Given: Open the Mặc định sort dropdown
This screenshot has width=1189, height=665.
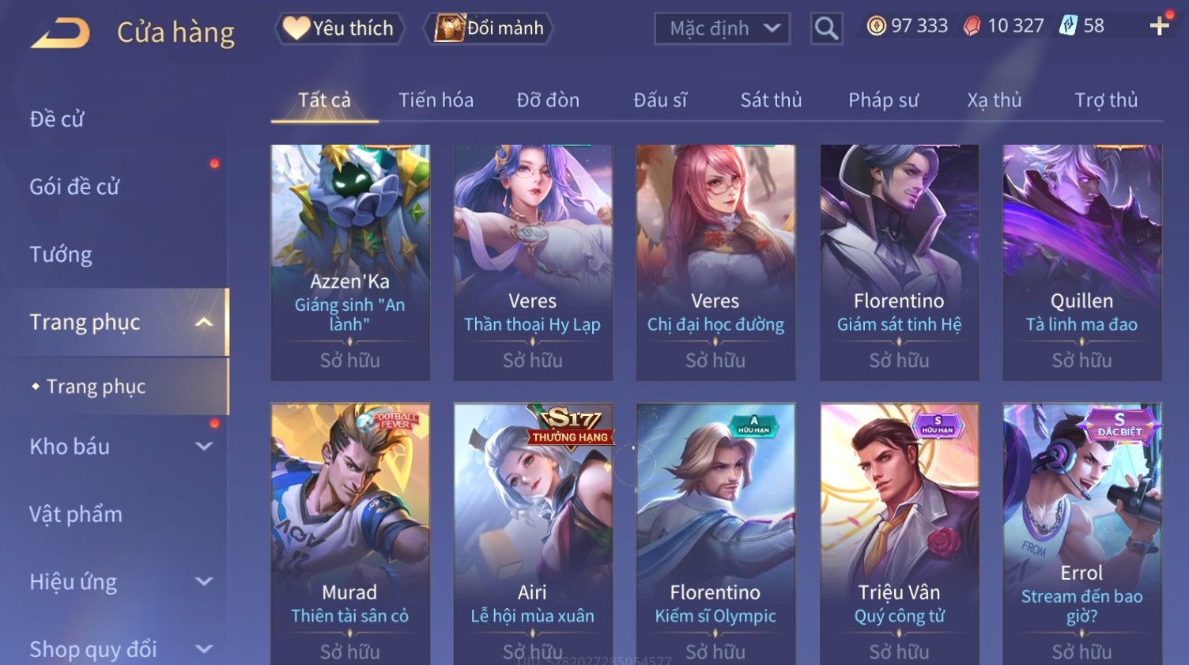Looking at the screenshot, I should 722,28.
